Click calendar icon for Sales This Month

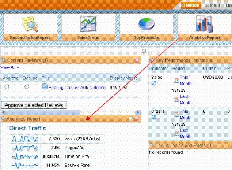pos(176,80)
